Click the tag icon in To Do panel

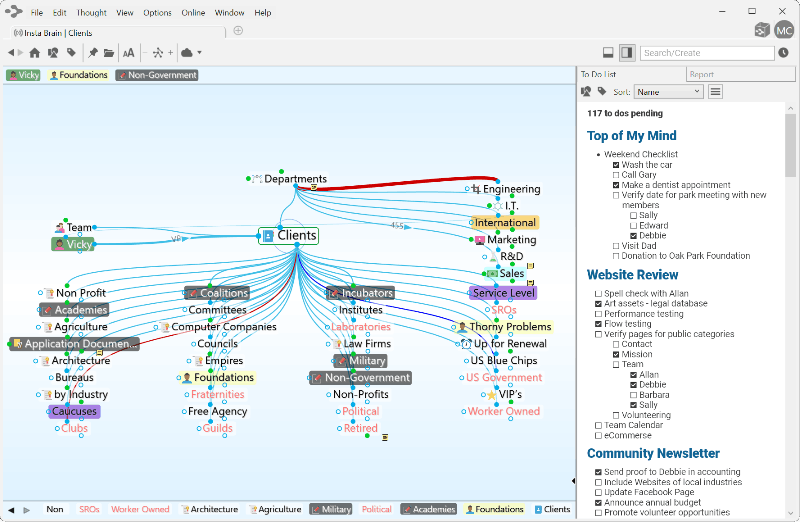(602, 92)
